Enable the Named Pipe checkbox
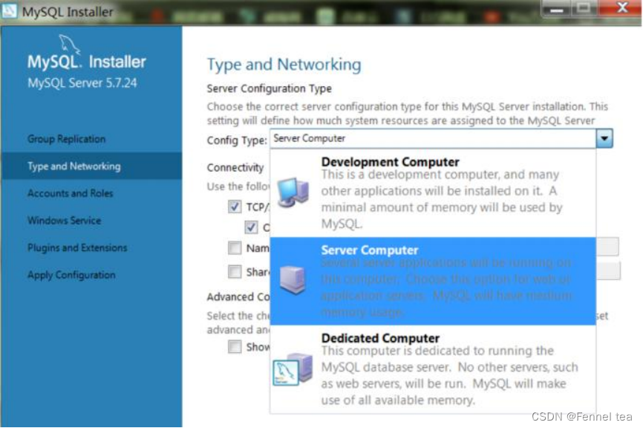 pos(235,248)
